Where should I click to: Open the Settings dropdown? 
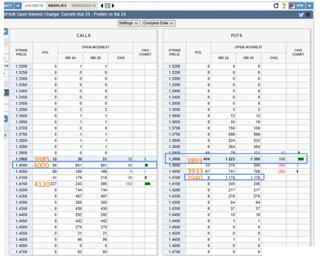[129, 23]
